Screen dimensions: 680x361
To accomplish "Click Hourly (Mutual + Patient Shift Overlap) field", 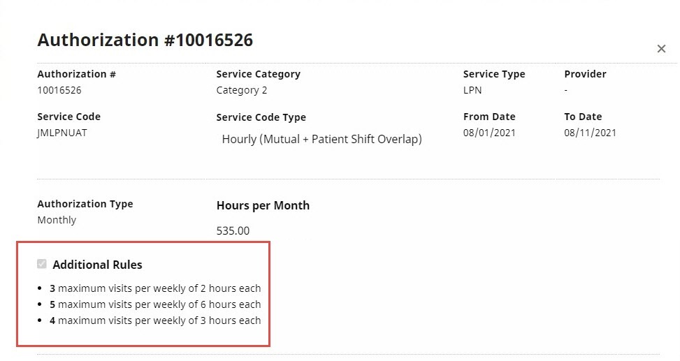I will [x=321, y=139].
